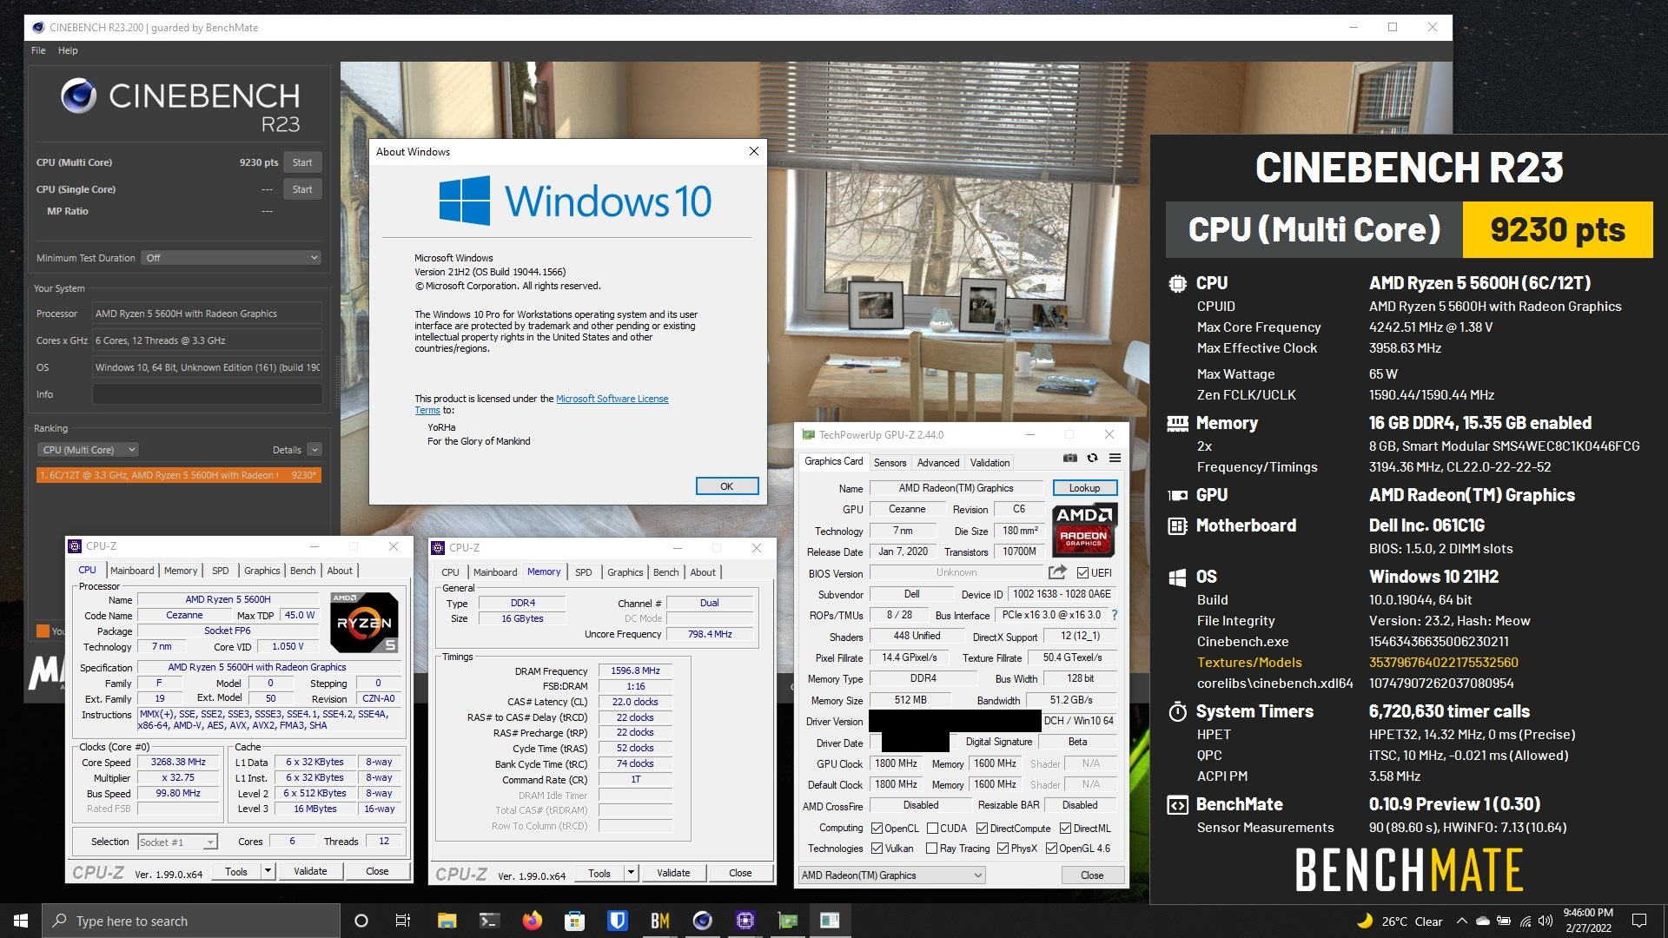
Task: Start the CPU (Multi Core) test
Action: coord(302,162)
